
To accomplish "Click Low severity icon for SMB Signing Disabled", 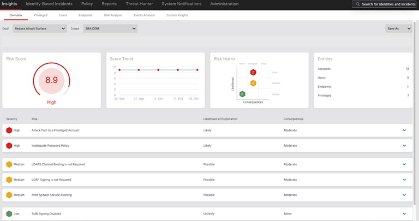I will [9, 214].
